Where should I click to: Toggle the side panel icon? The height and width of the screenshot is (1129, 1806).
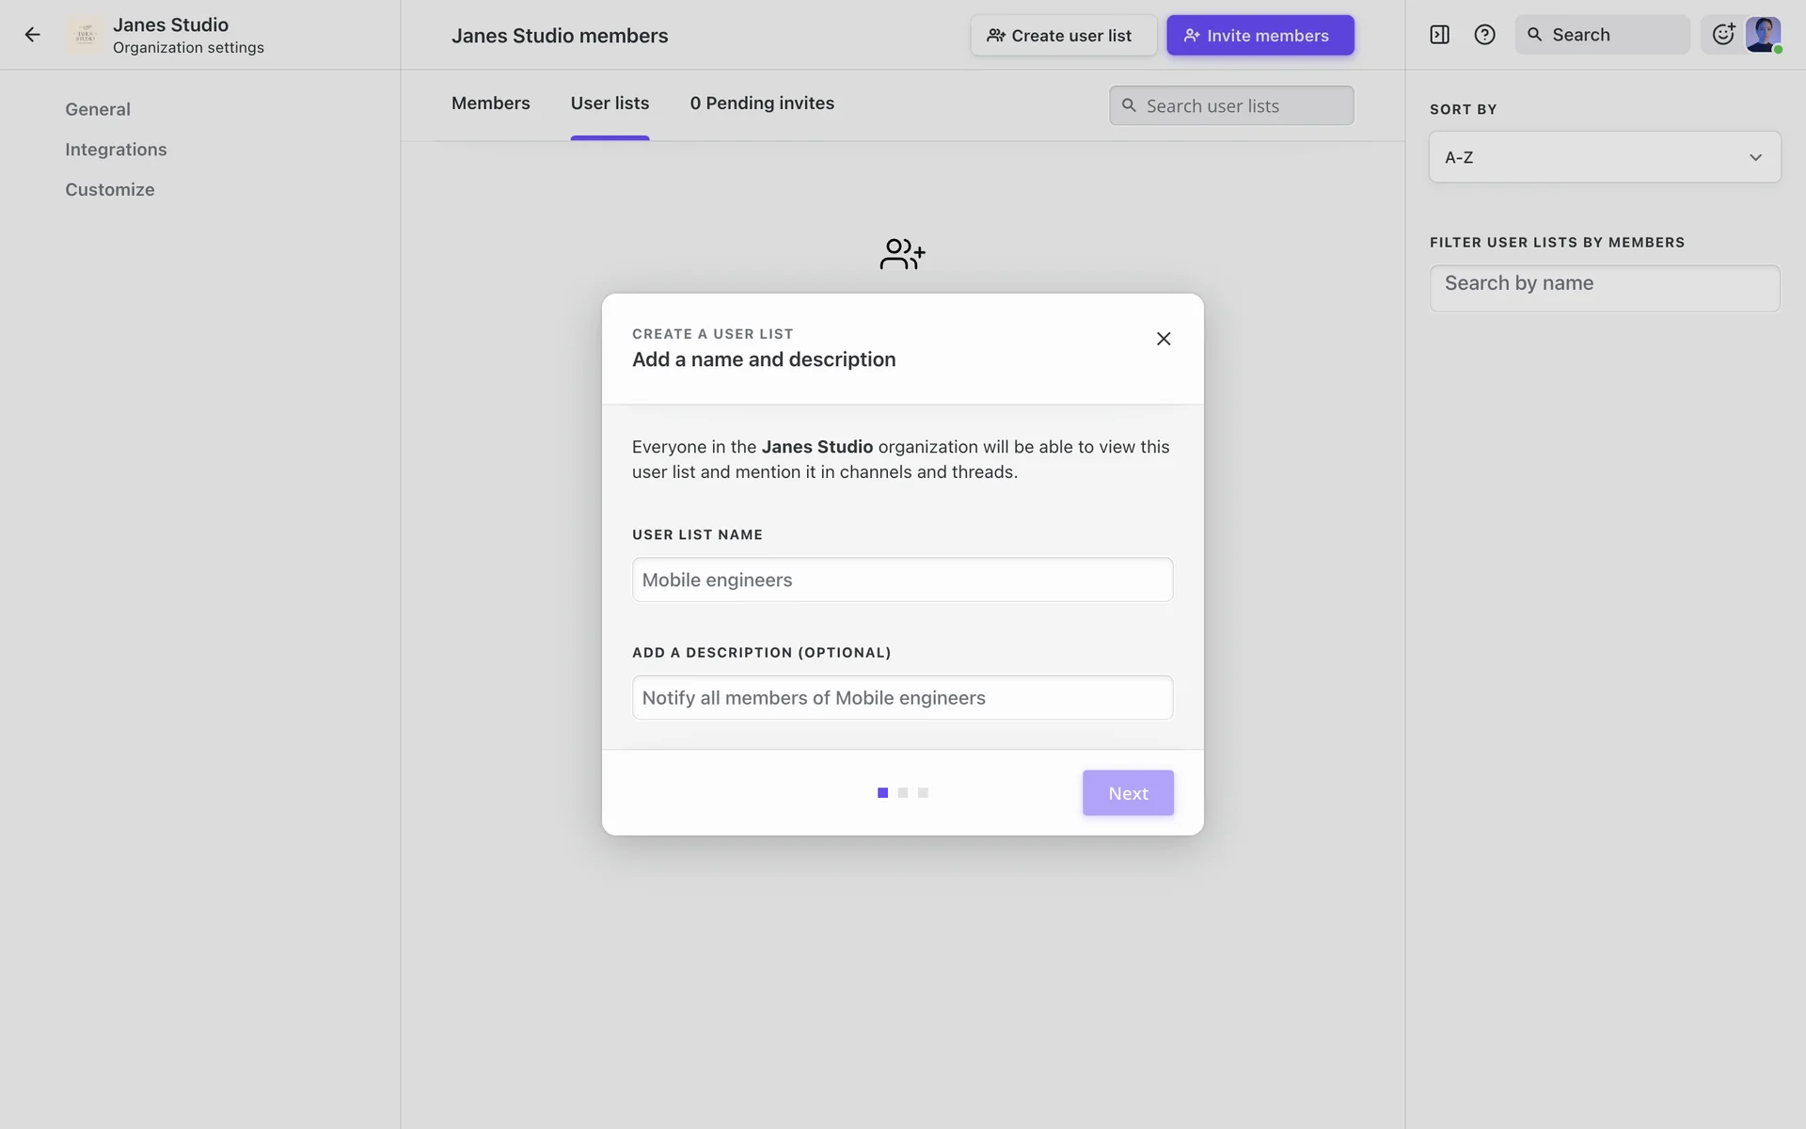[1439, 35]
